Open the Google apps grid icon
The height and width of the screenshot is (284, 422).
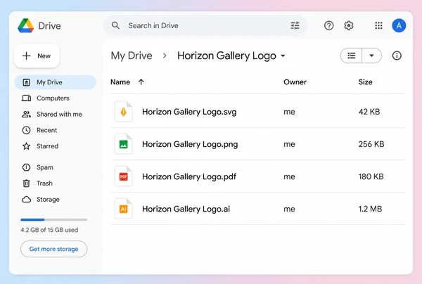378,25
